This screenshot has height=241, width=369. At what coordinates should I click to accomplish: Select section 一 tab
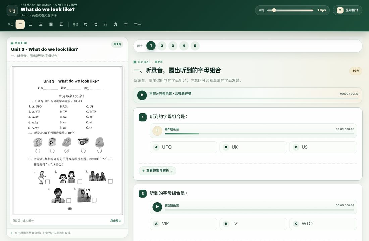point(20,24)
